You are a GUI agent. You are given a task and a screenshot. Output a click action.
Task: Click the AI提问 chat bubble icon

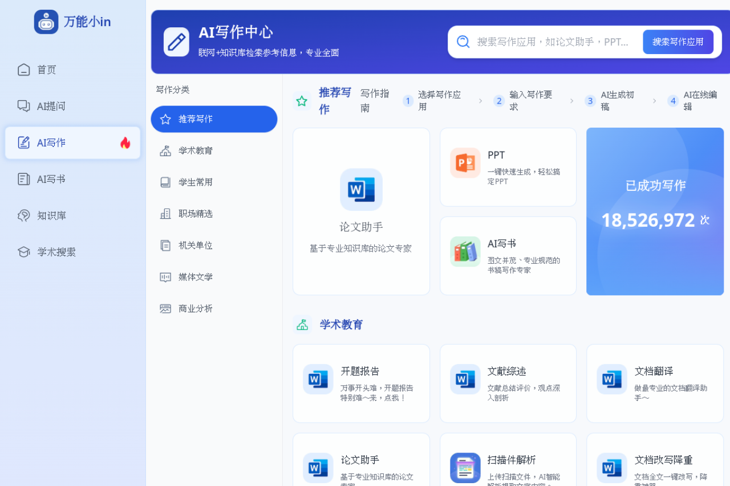(23, 106)
